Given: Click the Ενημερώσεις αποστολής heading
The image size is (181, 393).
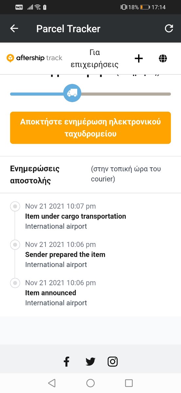Looking at the screenshot, I should (x=35, y=175).
